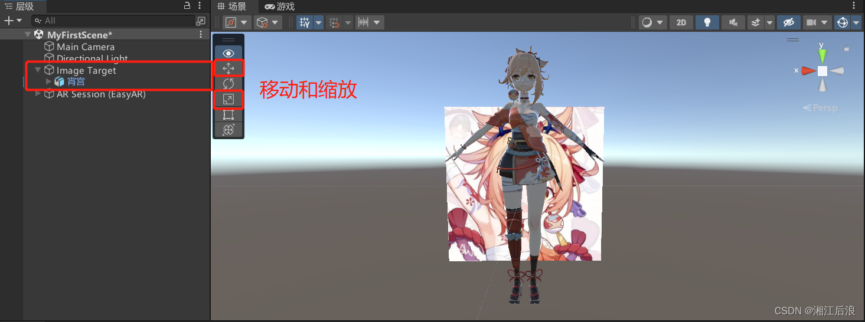Viewport: 865px width, 322px height.
Task: Open MyFirstScene options kebab menu
Action: (x=201, y=35)
